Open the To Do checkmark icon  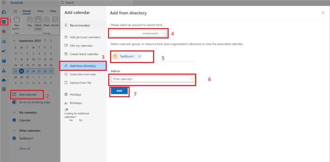pos(4,51)
